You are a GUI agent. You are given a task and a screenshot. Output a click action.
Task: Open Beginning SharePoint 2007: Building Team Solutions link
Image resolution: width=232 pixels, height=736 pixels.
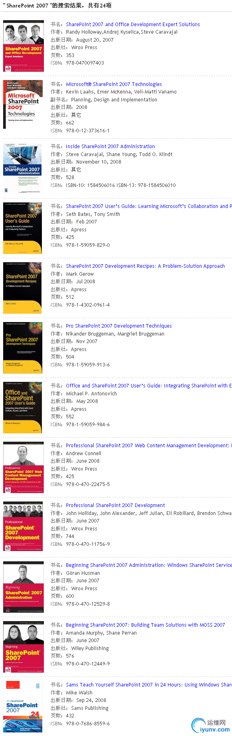pyautogui.click(x=145, y=625)
